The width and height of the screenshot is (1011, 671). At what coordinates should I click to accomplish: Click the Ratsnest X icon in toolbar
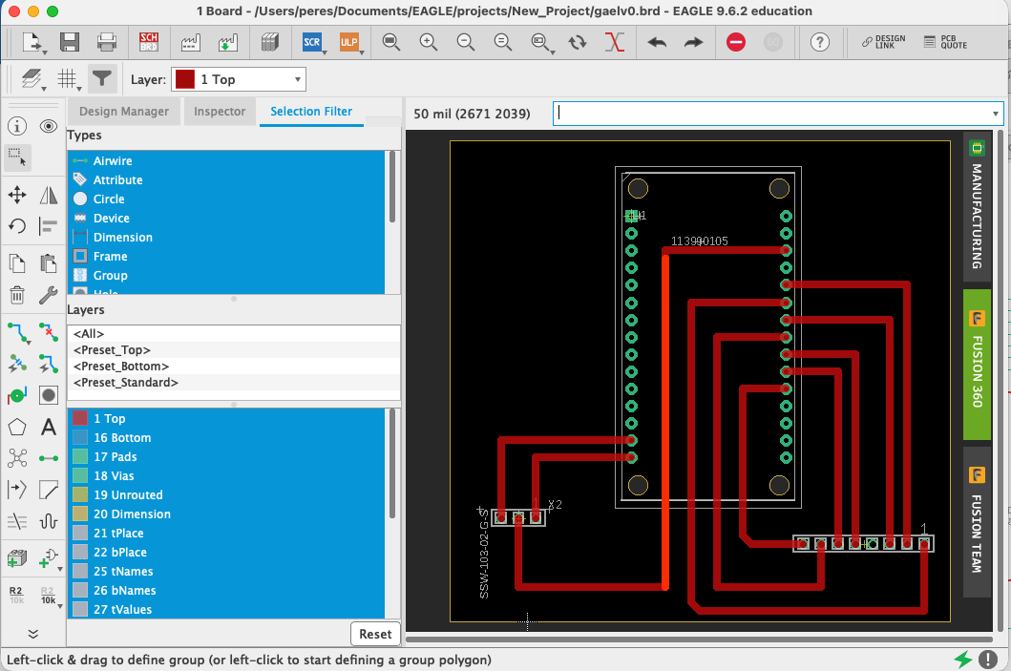click(x=615, y=43)
